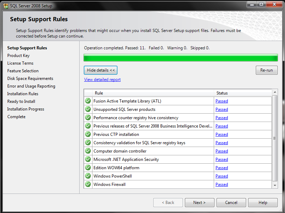Minimize the SQL Server 2008 Setup window
Viewport: 285px width, 213px height.
(252, 4)
